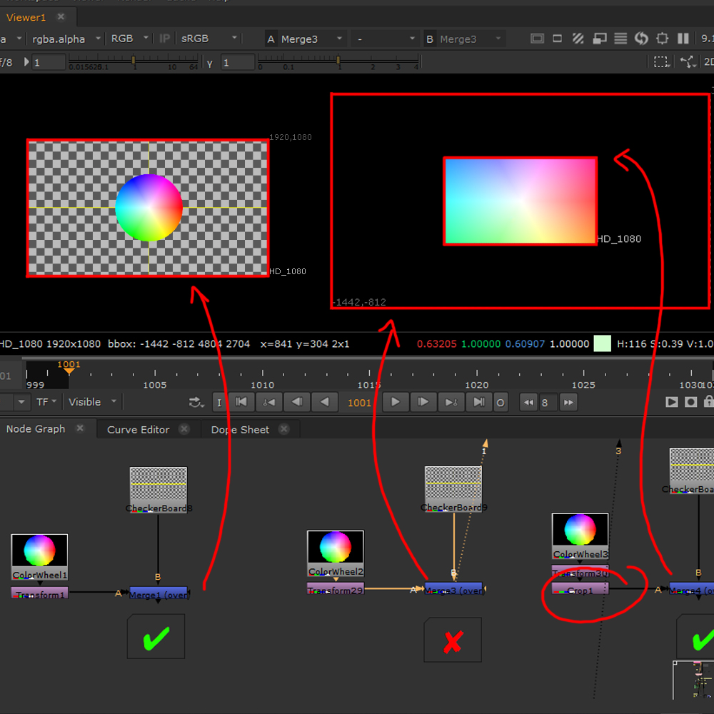Toggle the diagonal stripes clipping warning icon

(578, 39)
